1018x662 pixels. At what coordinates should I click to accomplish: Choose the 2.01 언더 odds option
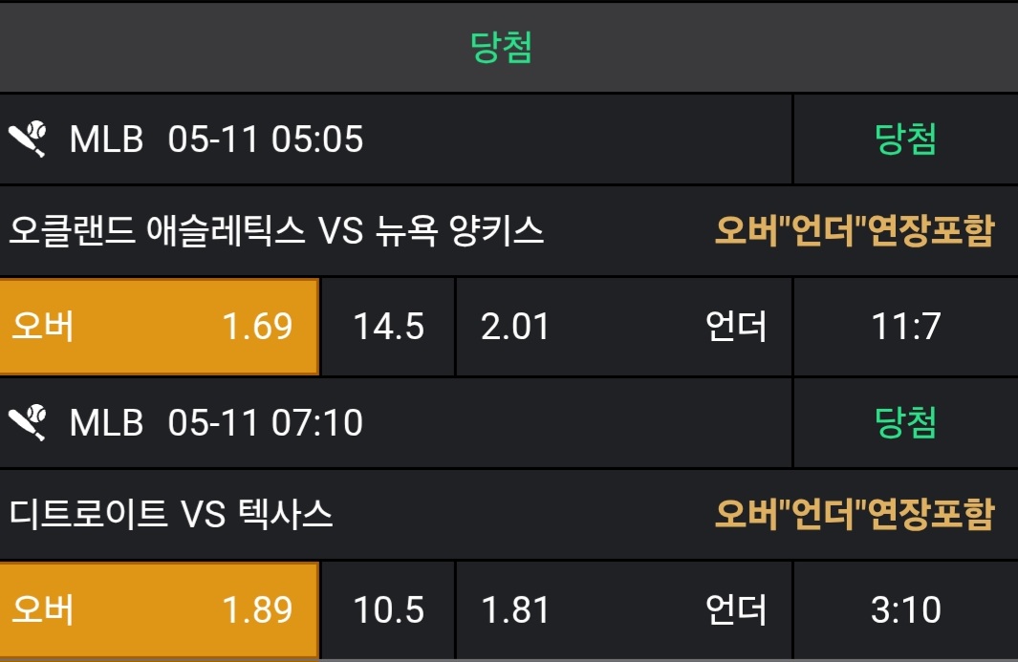click(x=623, y=327)
